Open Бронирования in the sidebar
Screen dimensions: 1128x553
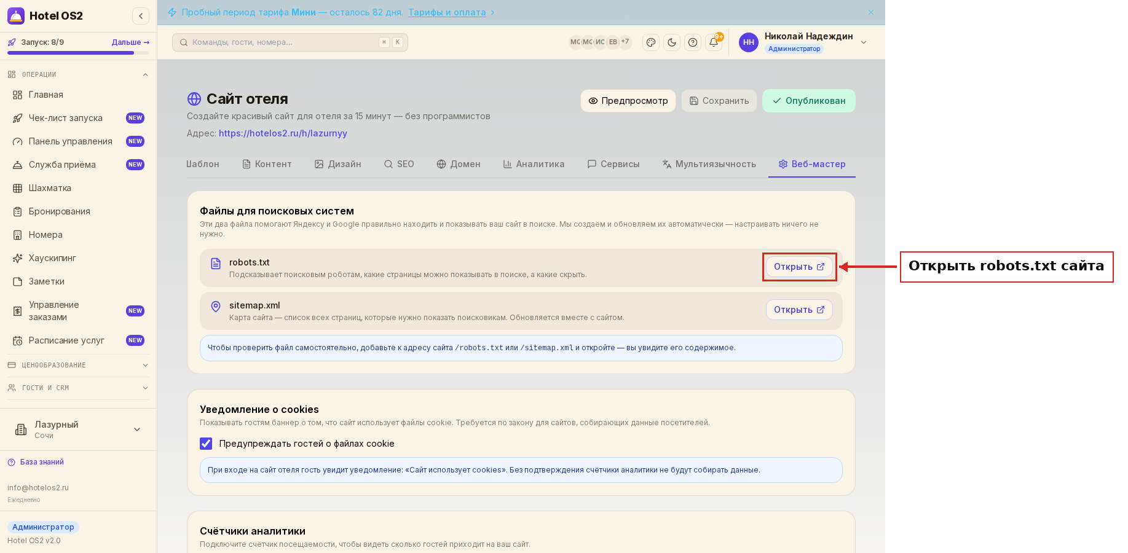pos(79,211)
